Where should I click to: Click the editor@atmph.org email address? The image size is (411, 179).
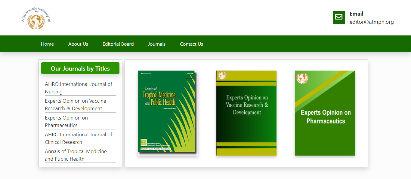click(x=372, y=22)
